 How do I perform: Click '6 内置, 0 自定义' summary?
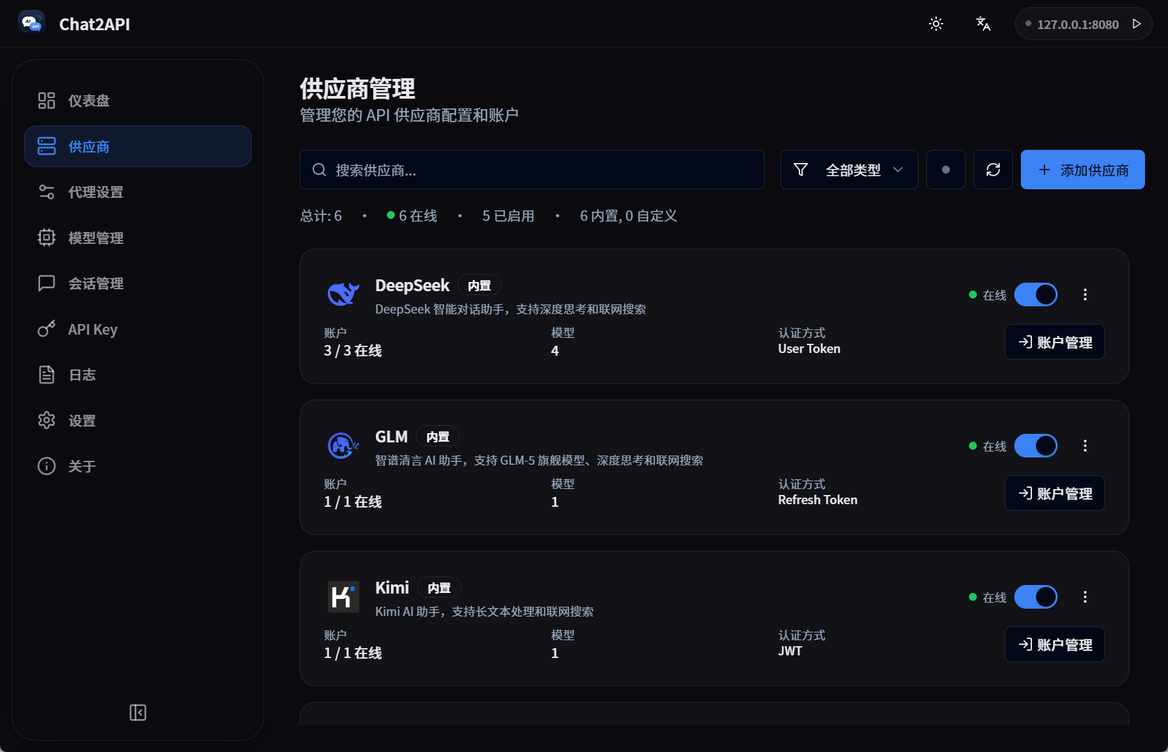pyautogui.click(x=629, y=216)
